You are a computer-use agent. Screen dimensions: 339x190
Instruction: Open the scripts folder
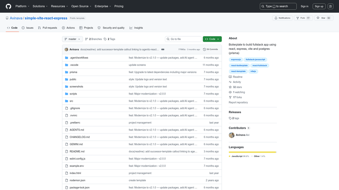coord(73,94)
